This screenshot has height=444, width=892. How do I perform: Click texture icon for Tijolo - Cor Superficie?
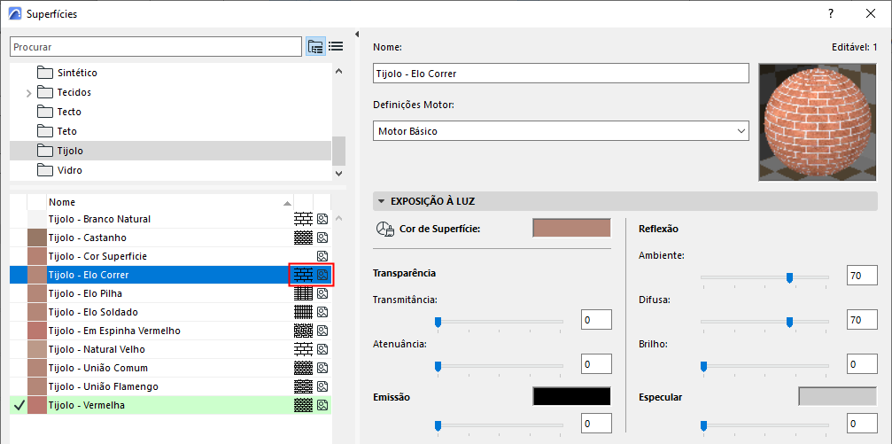322,256
